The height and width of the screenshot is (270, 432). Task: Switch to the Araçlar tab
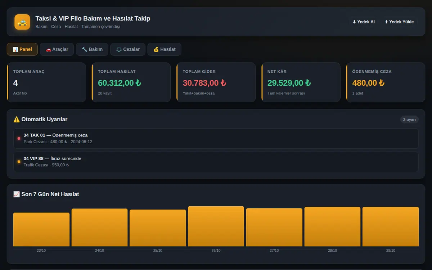(x=57, y=49)
